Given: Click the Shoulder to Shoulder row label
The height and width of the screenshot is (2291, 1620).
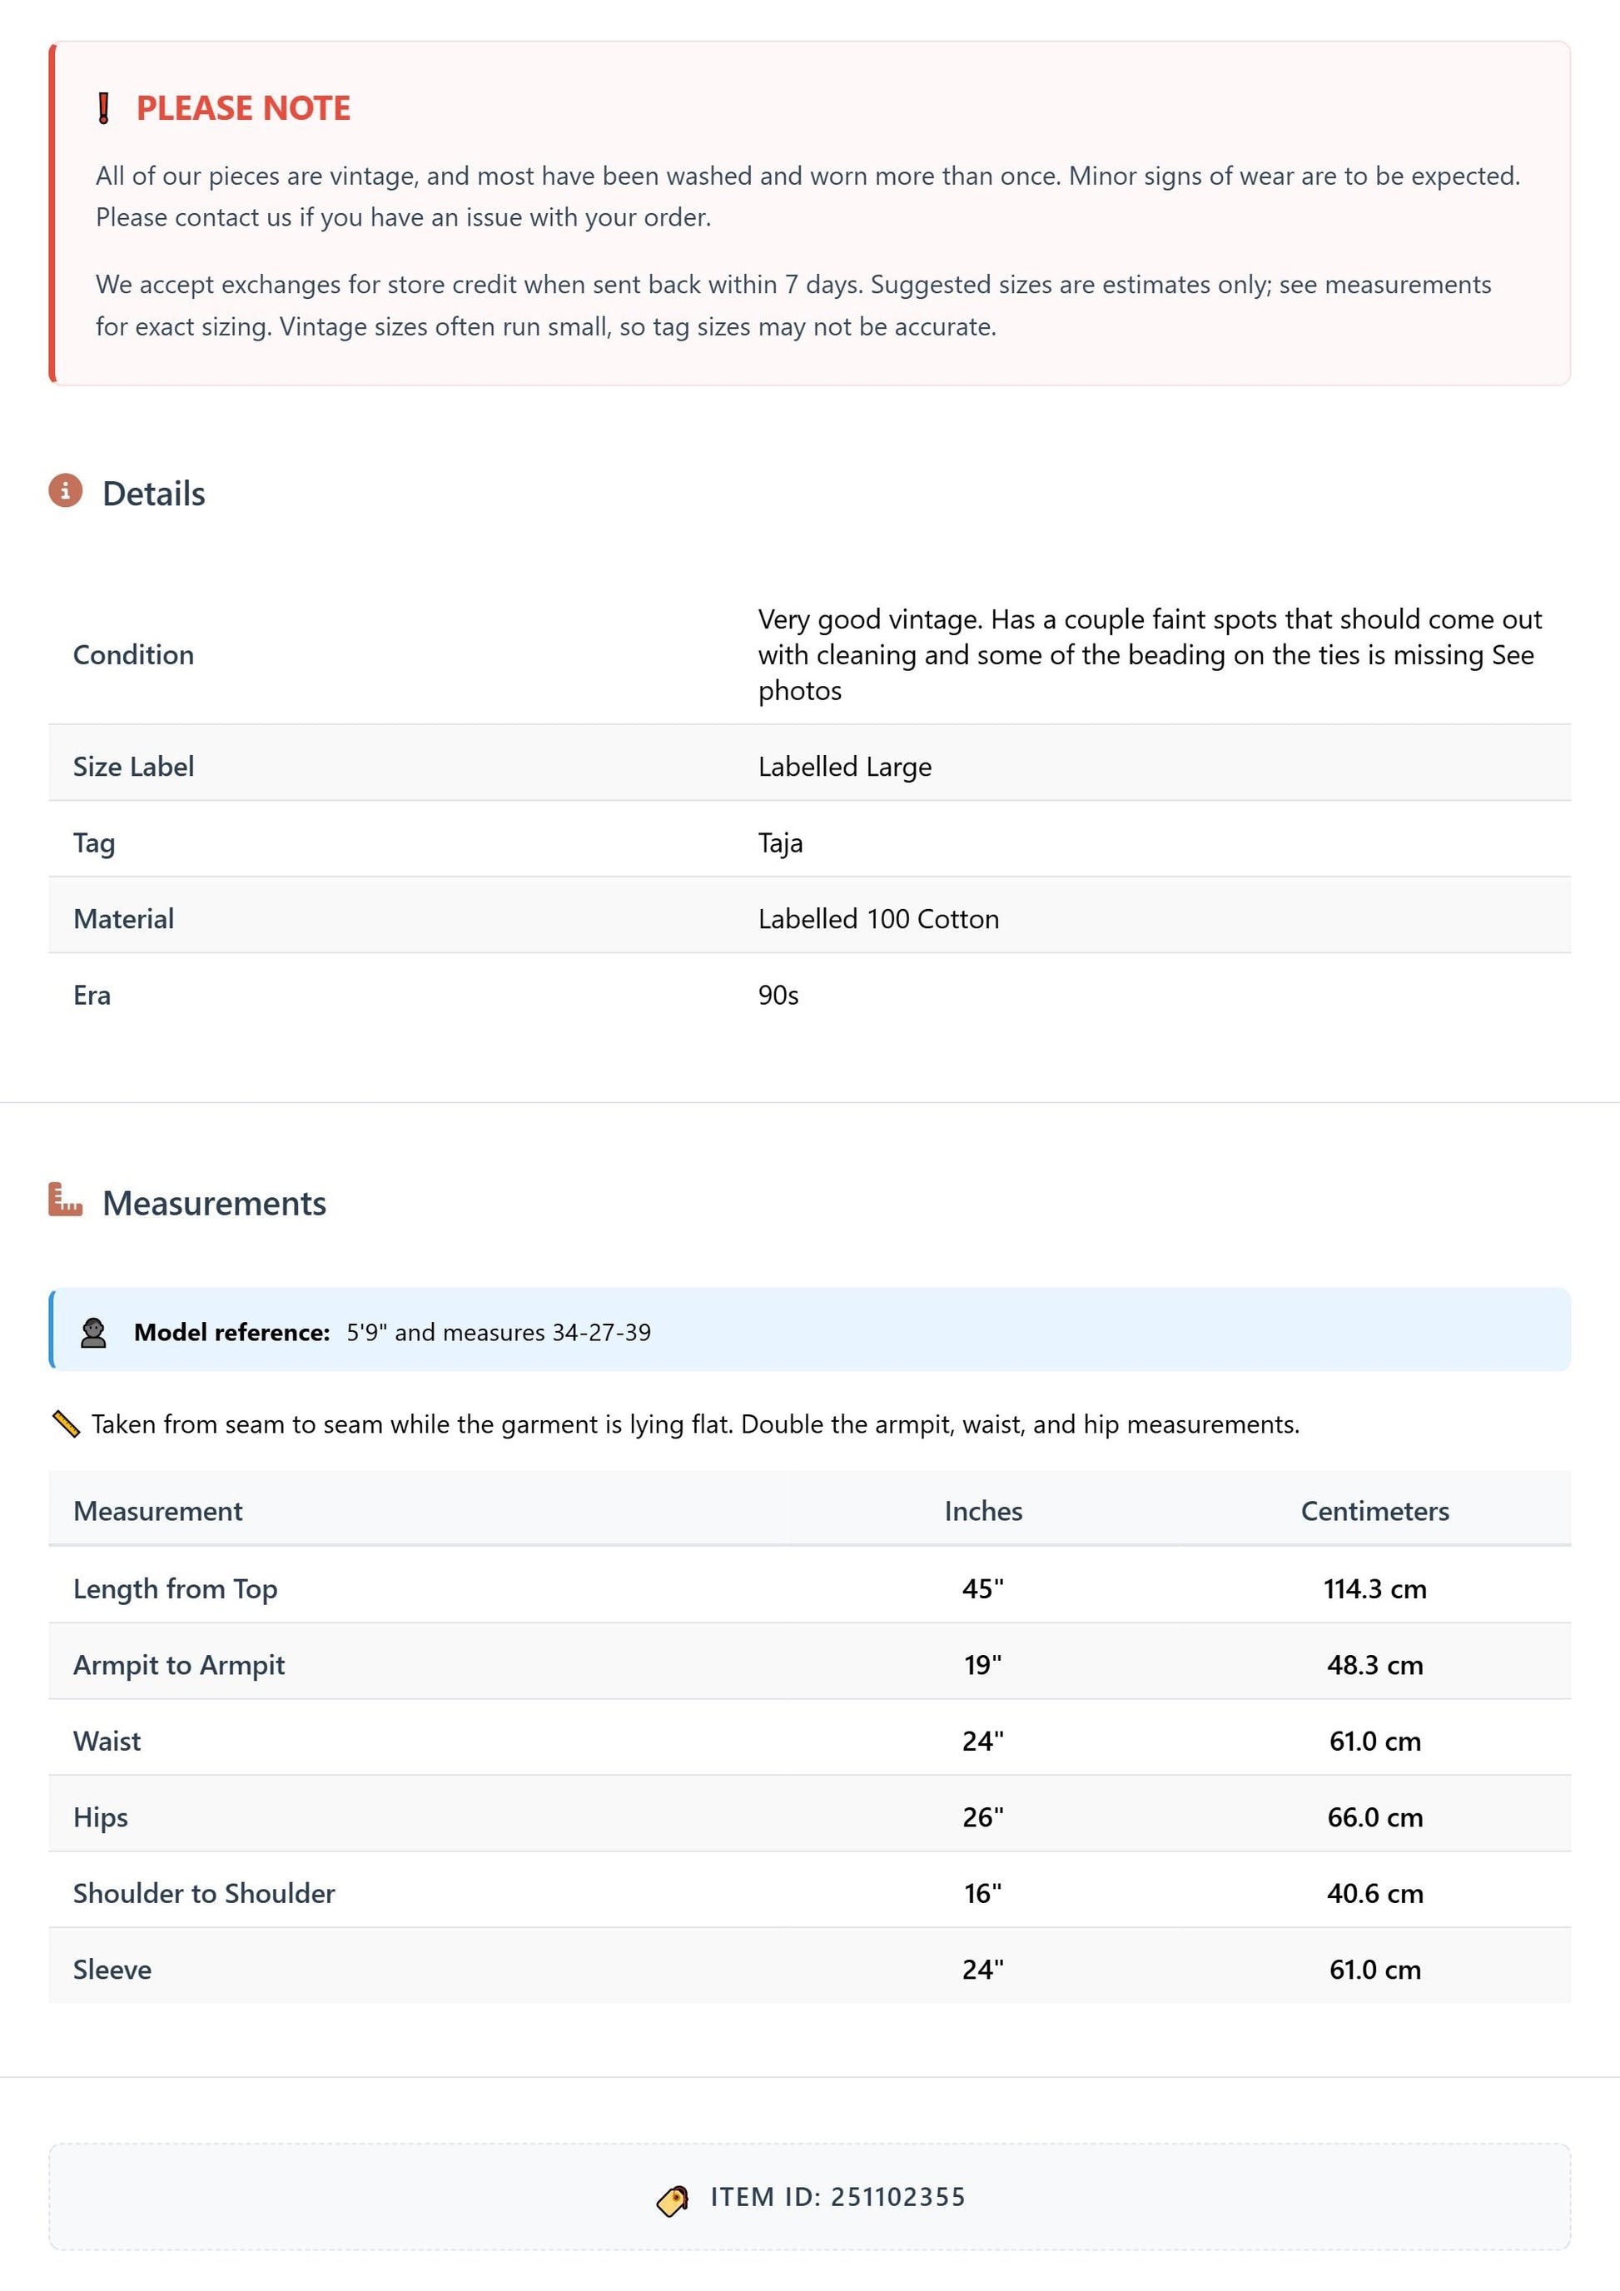Looking at the screenshot, I should [205, 1893].
